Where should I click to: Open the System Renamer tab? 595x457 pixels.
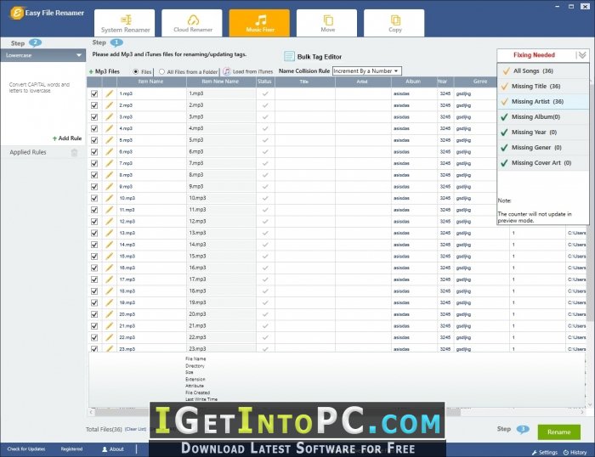(124, 23)
